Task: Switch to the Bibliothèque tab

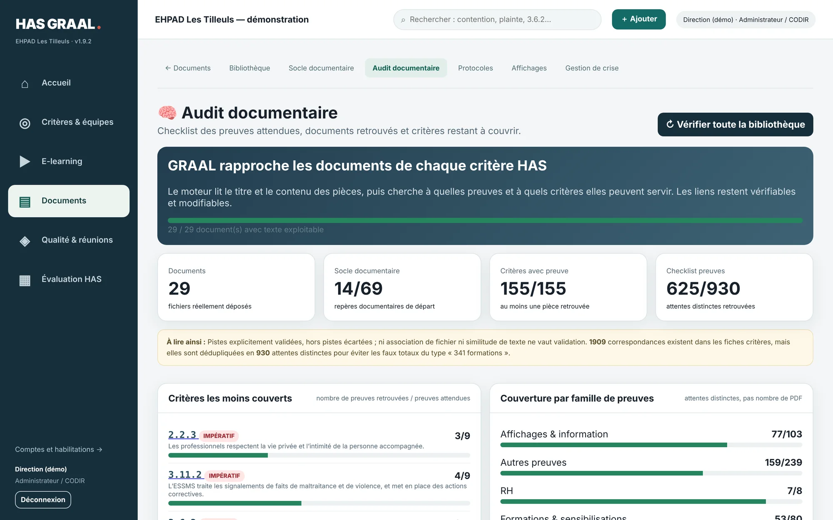Action: 249,68
